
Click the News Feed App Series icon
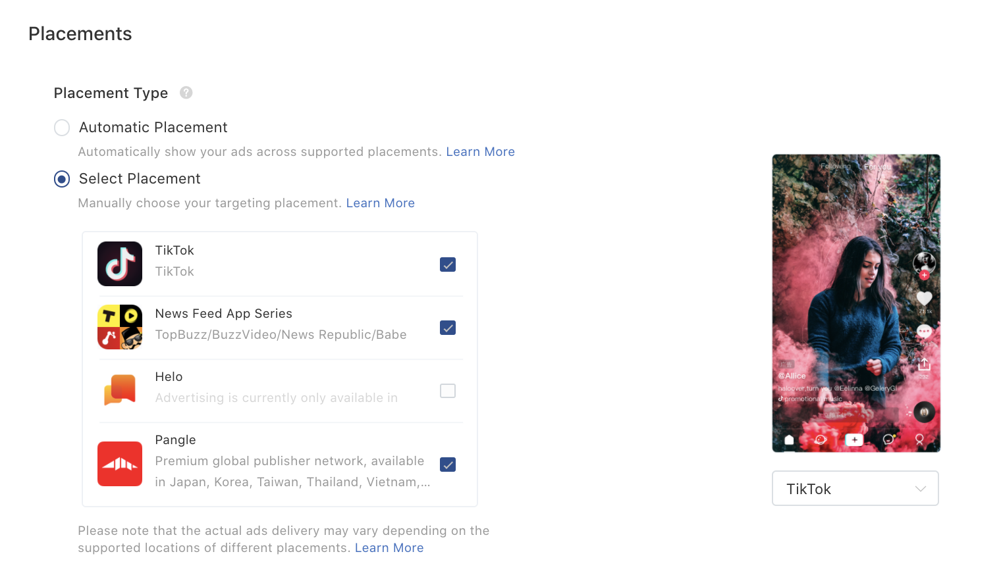tap(120, 327)
